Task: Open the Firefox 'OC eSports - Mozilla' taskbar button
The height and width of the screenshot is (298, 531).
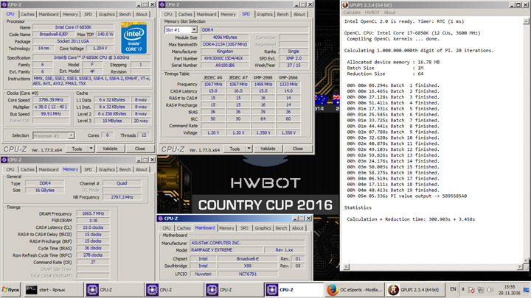Action: (355, 290)
